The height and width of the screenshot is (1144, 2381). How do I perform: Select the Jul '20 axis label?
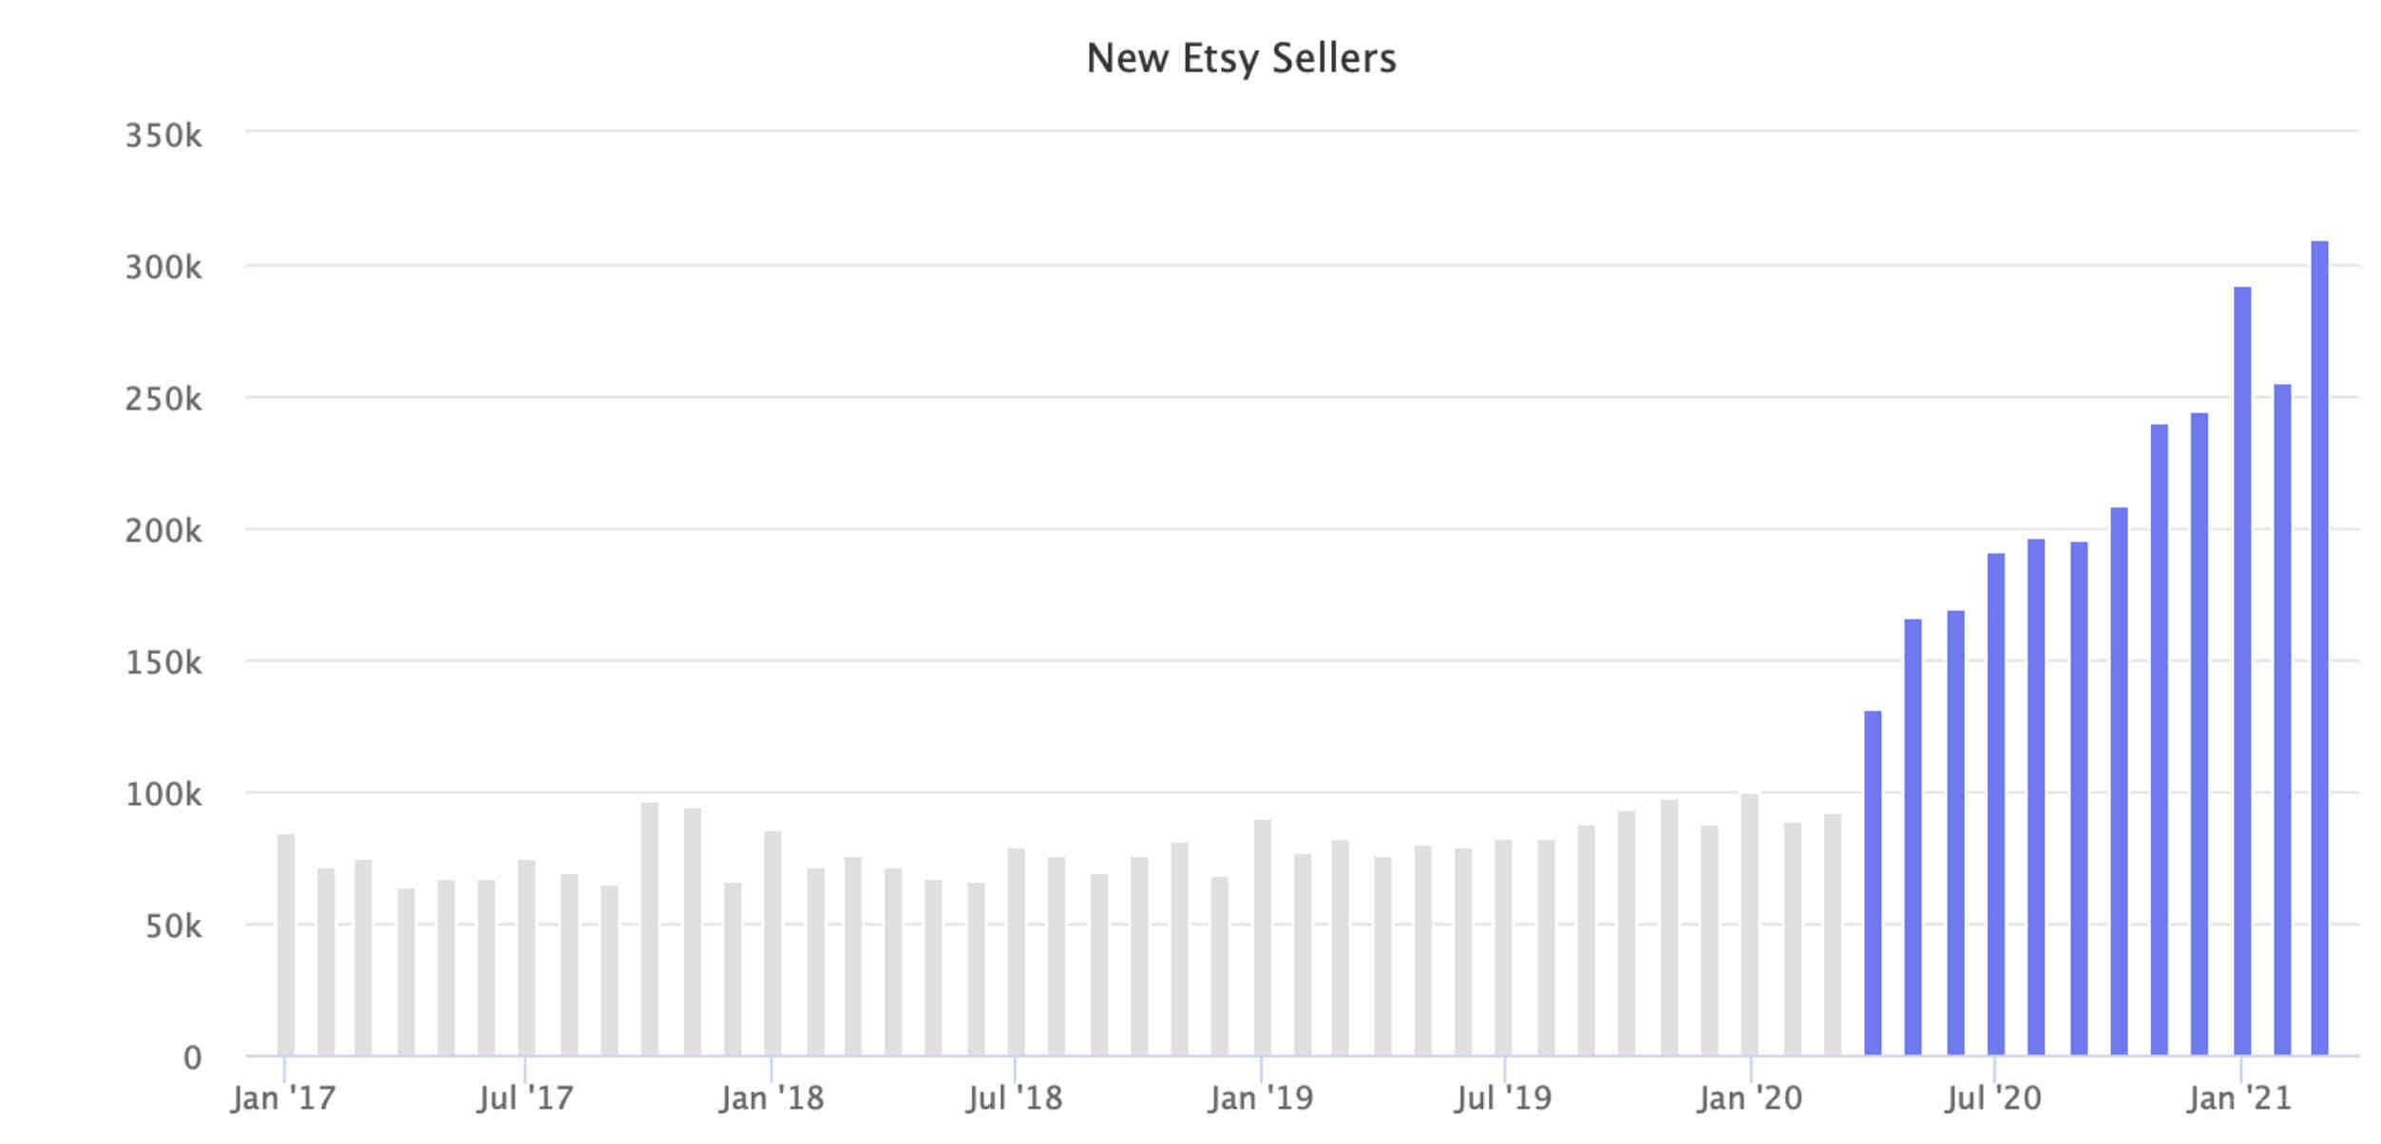pyautogui.click(x=1992, y=1098)
